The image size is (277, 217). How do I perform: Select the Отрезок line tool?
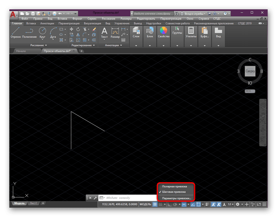tap(16, 33)
